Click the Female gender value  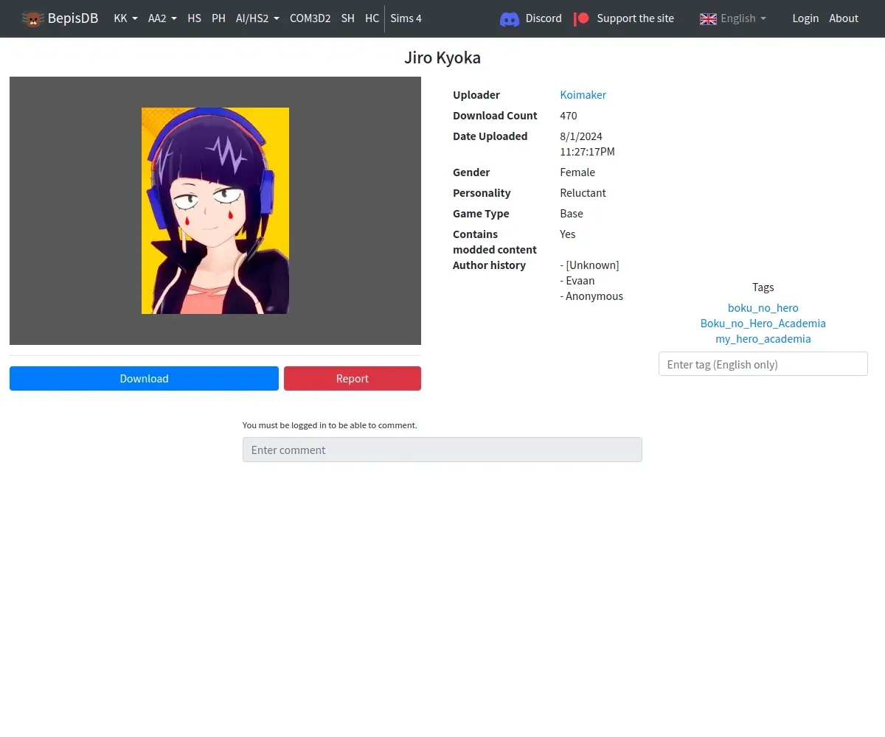(577, 172)
